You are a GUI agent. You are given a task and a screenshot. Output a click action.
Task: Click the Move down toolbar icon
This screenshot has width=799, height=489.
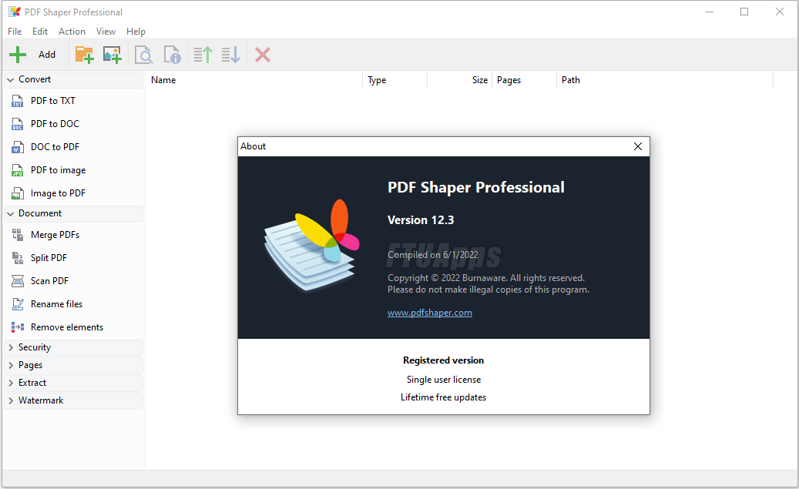point(231,55)
